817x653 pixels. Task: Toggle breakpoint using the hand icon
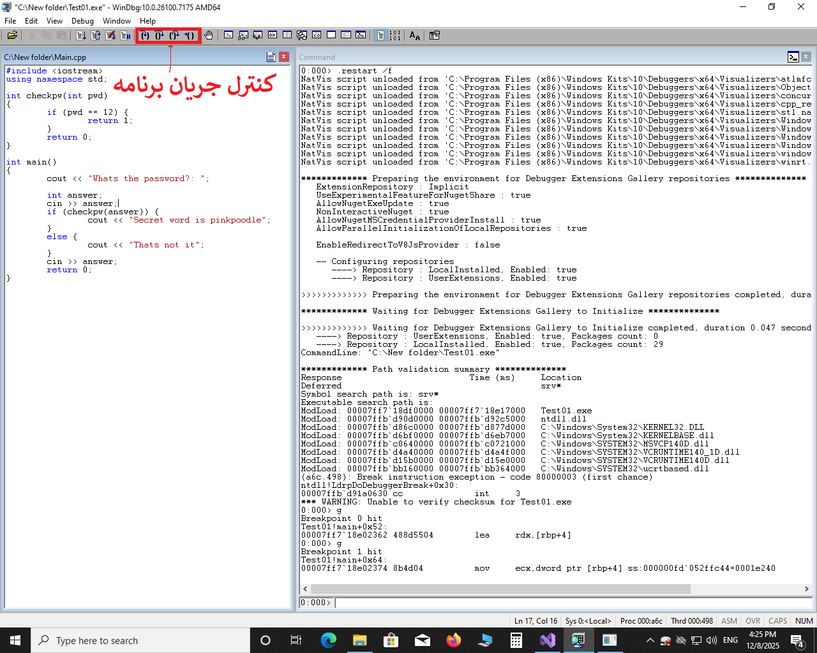tap(209, 36)
